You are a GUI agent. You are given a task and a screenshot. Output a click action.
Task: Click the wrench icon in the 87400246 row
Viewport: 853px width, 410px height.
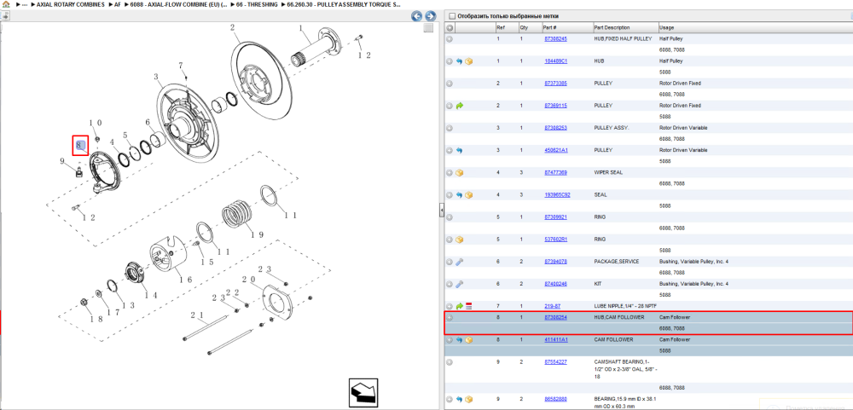tap(459, 285)
